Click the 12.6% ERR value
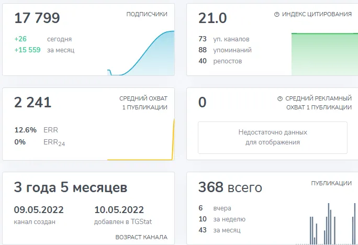This screenshot has height=245, width=358. tap(25, 130)
